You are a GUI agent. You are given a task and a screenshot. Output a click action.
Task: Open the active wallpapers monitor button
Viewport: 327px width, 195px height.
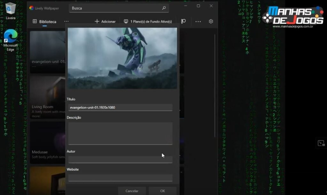[x=148, y=21]
